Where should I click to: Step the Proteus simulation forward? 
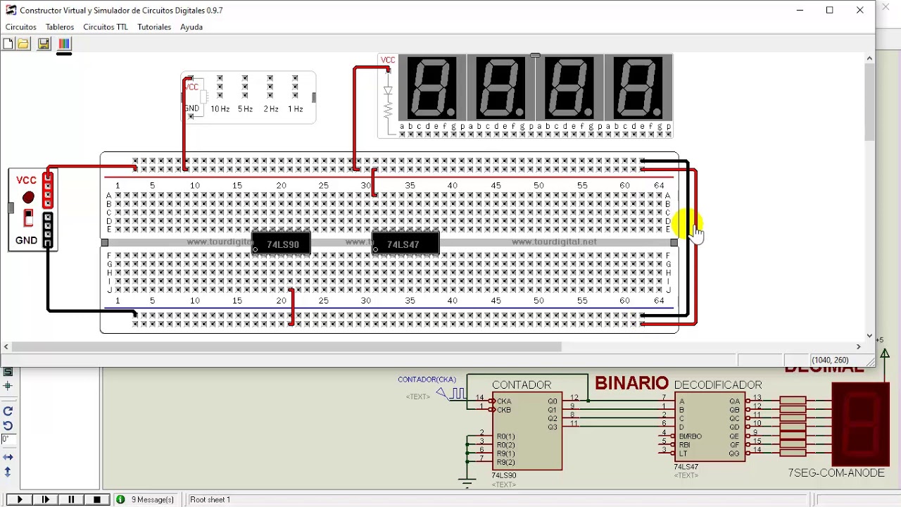click(46, 499)
